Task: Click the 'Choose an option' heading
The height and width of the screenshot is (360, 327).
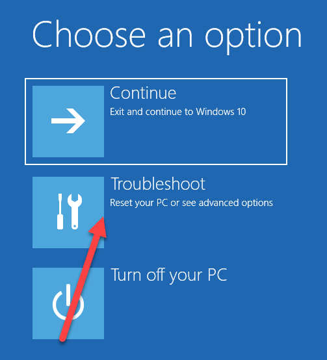Action: [x=166, y=36]
